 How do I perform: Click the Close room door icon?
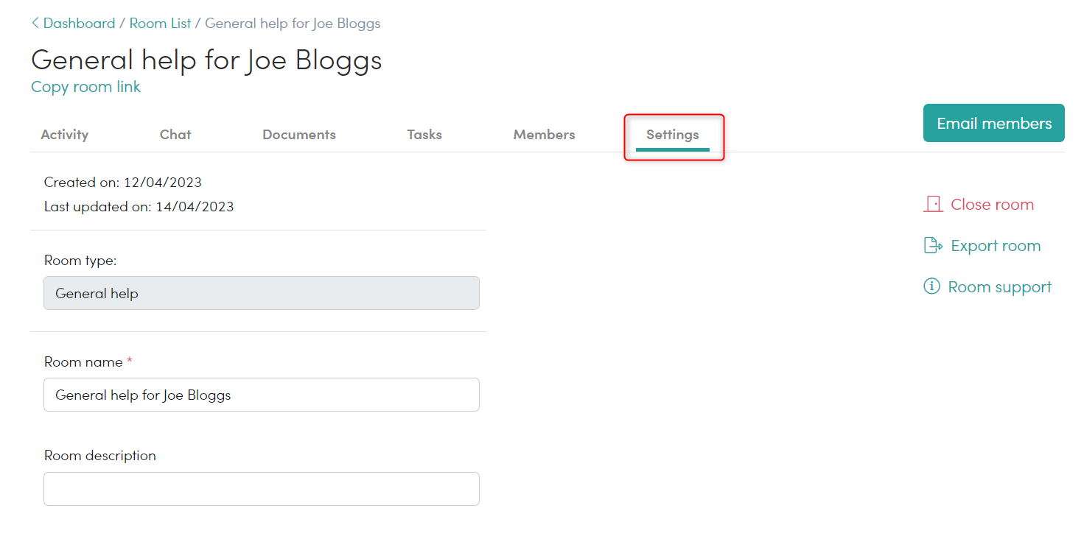tap(933, 205)
